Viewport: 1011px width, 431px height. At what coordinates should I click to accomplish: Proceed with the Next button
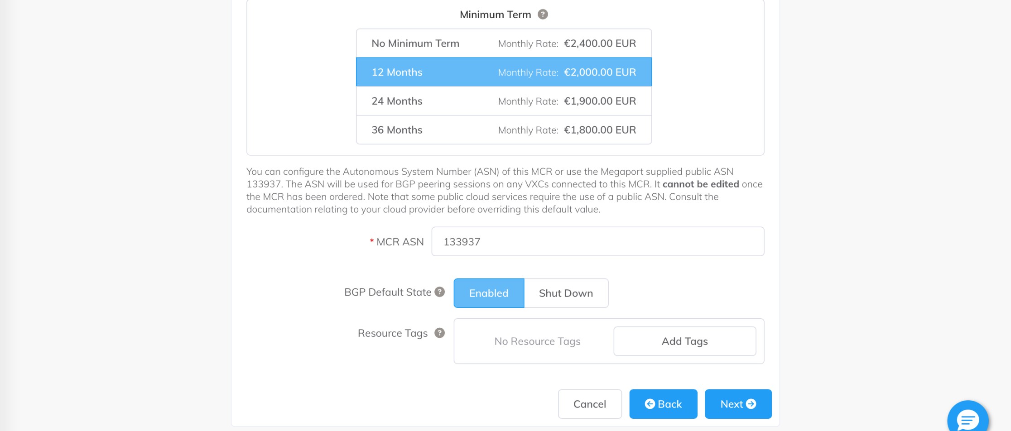pyautogui.click(x=738, y=404)
